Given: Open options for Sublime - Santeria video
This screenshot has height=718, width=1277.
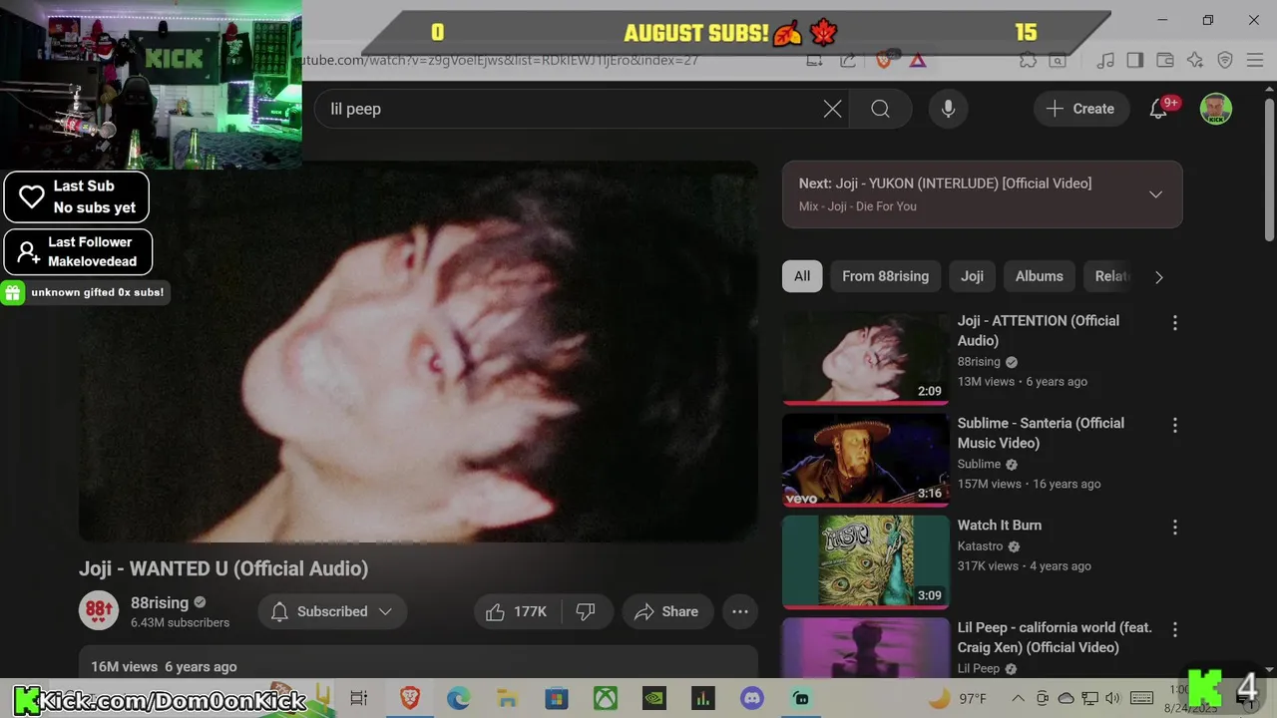Looking at the screenshot, I should point(1174,425).
